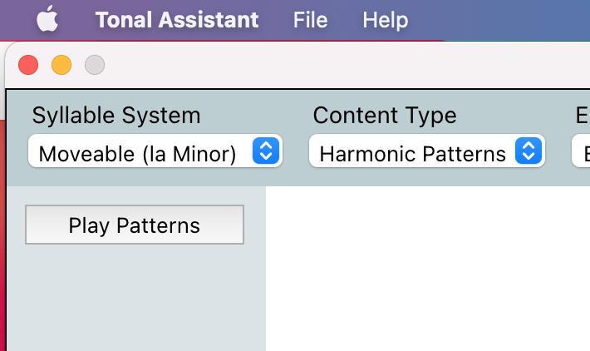Click the "Moveable (la Minor)" selection text
This screenshot has height=351, width=590.
pos(138,153)
